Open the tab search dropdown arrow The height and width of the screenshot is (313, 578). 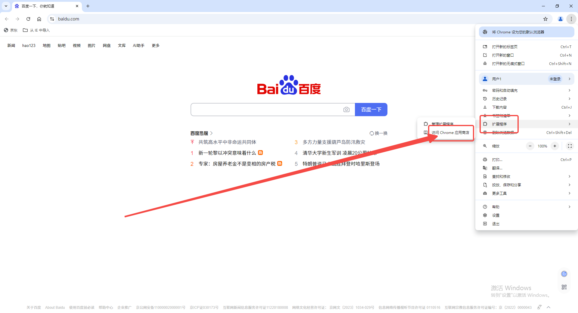6,6
